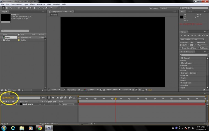209x131 pixels.
Task: Enable the From Current Time checkbox
Action: [181, 48]
